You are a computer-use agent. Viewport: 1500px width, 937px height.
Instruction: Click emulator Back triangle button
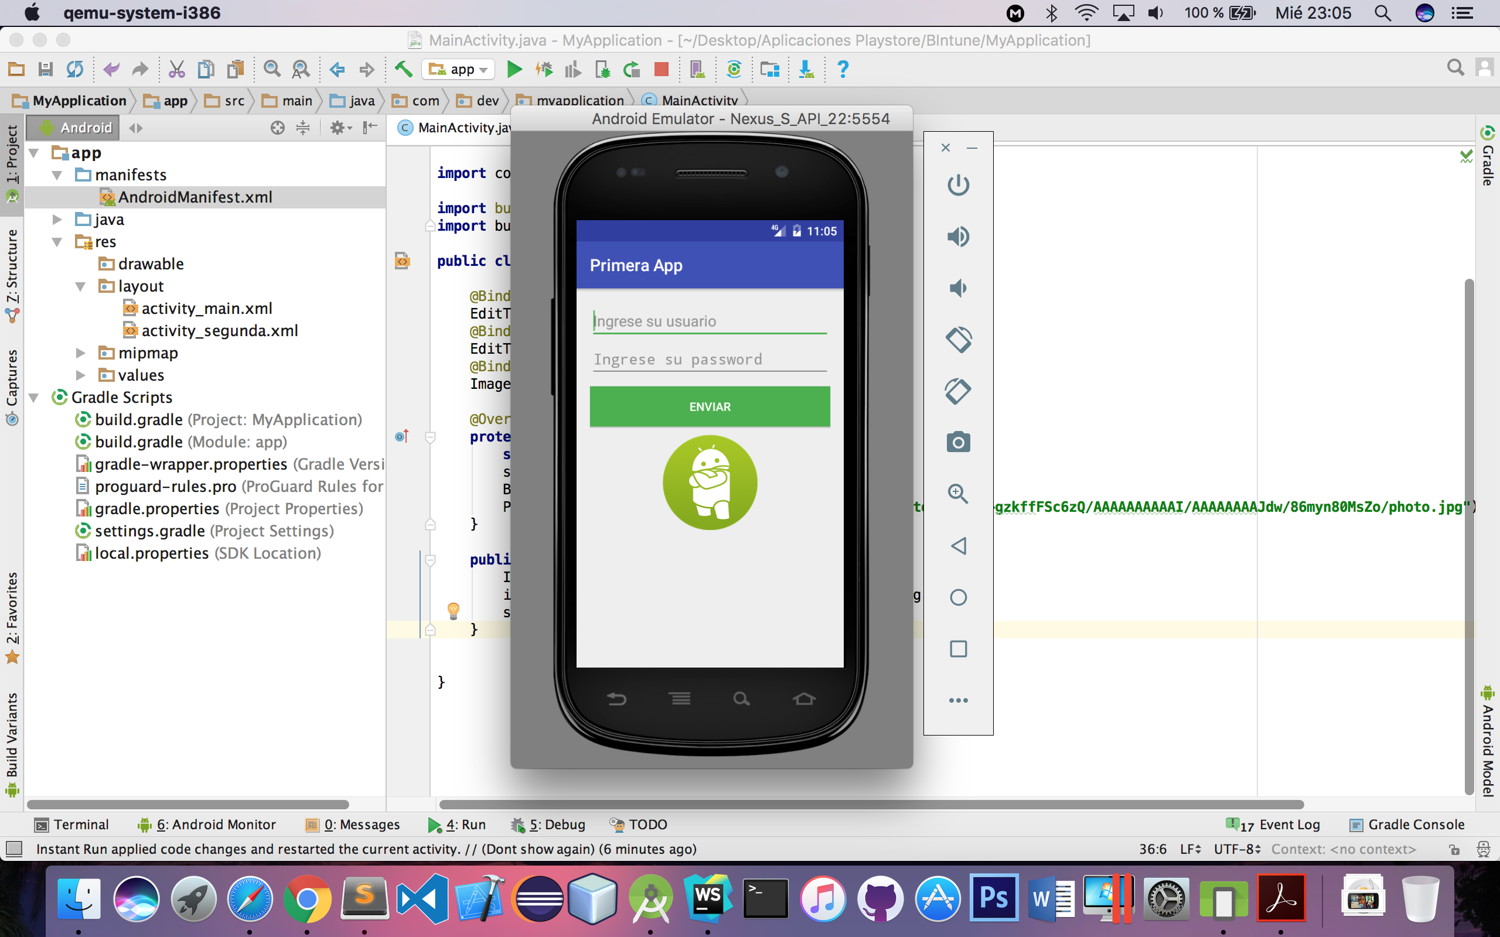(x=958, y=546)
